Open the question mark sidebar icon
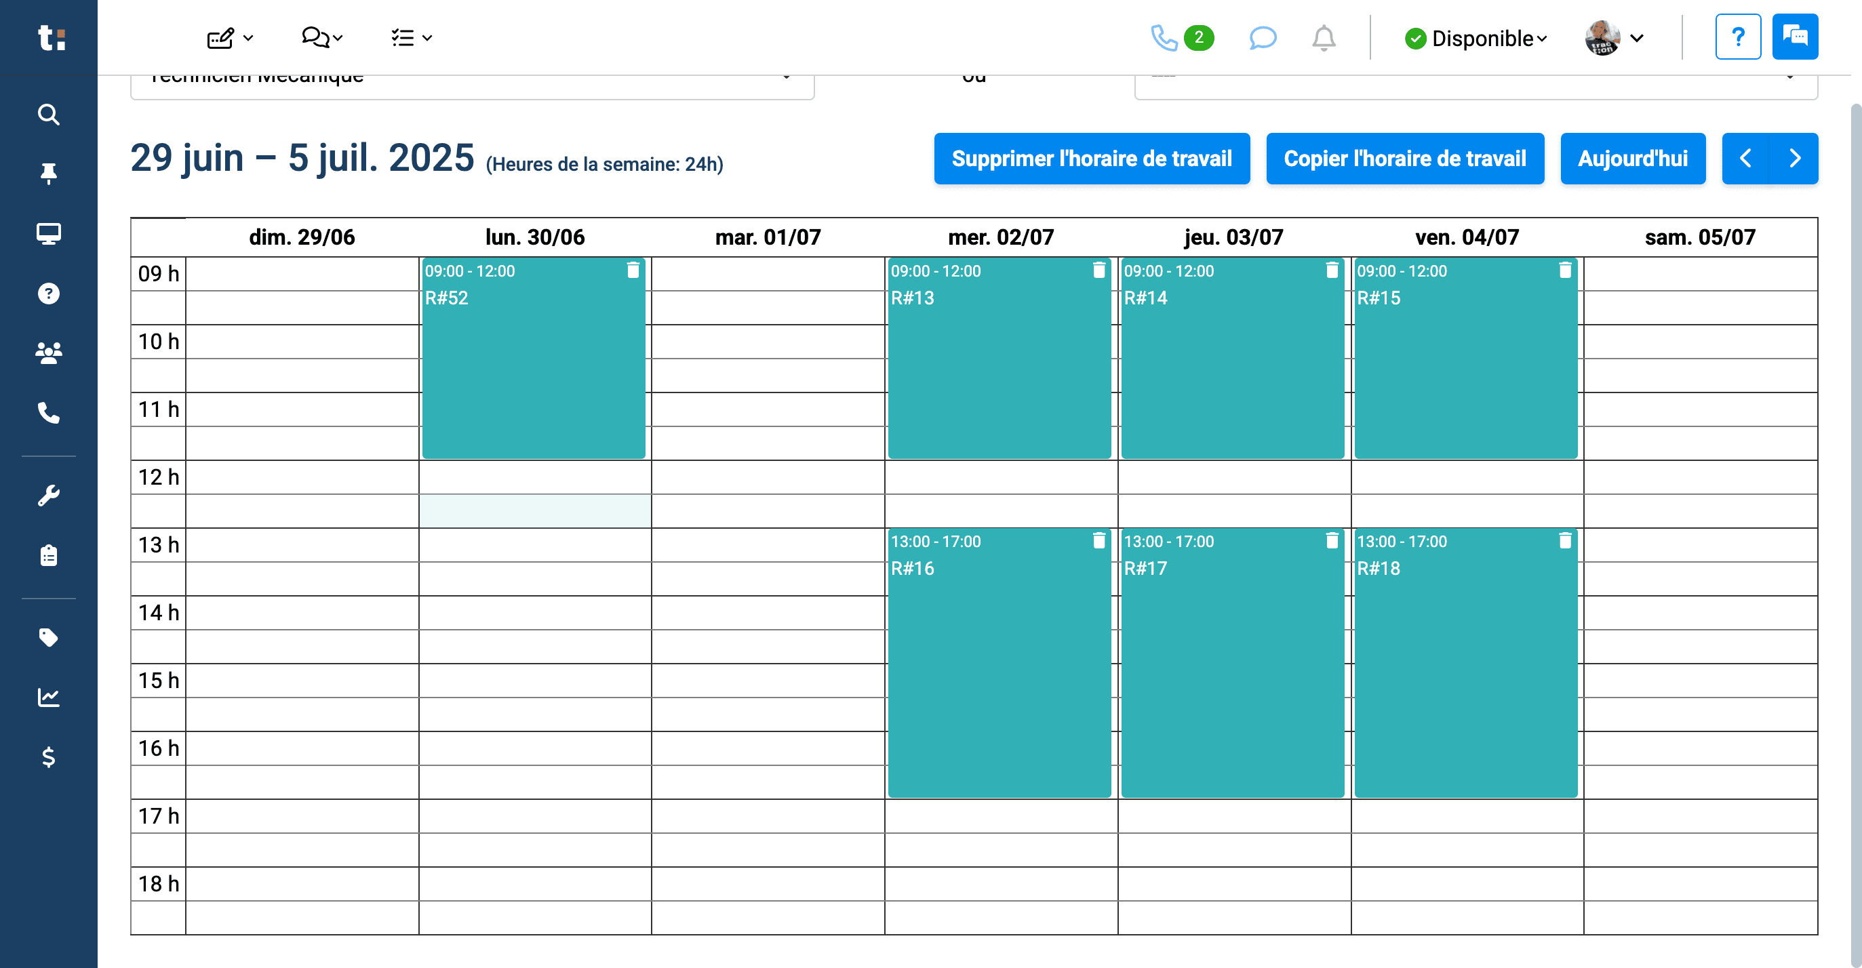The image size is (1862, 968). coord(48,294)
